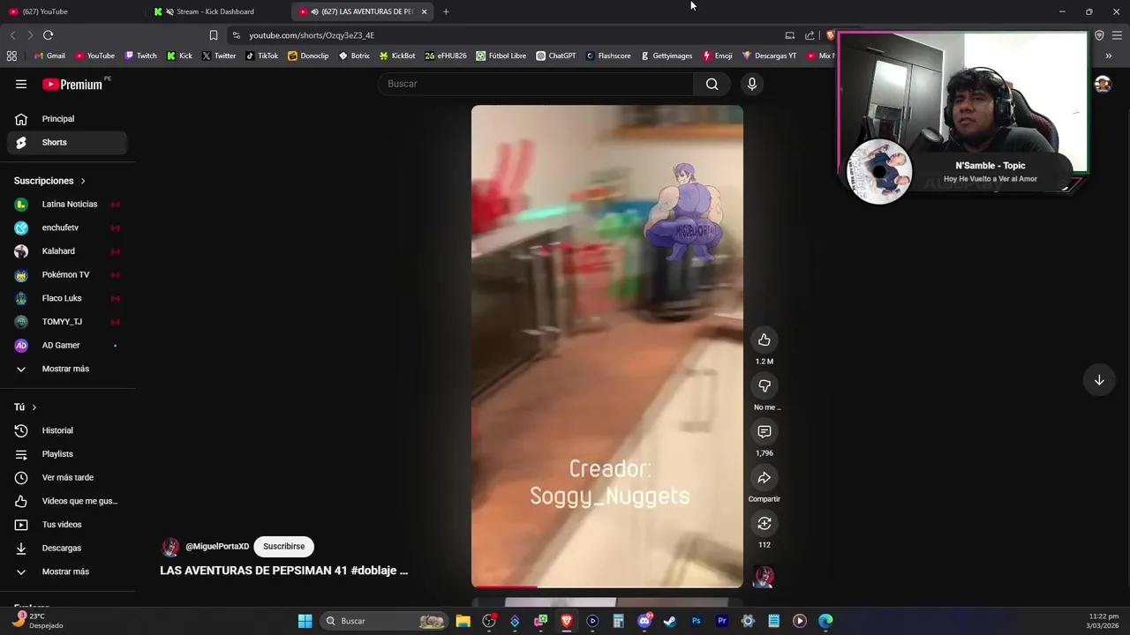The width and height of the screenshot is (1130, 635).
Task: Expand the Tú section chevron
Action: point(34,407)
